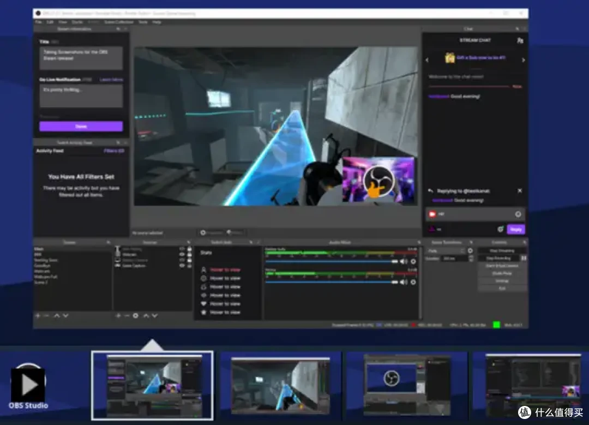Click the Stop Recording button
Viewport: 589px width, 425px height.
(x=498, y=258)
